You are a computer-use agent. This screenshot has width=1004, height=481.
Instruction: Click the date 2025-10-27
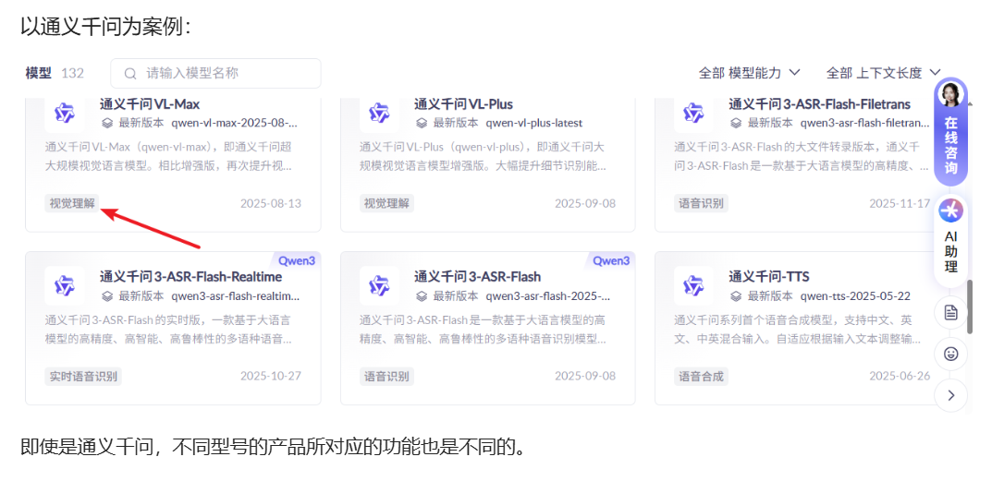(x=271, y=376)
